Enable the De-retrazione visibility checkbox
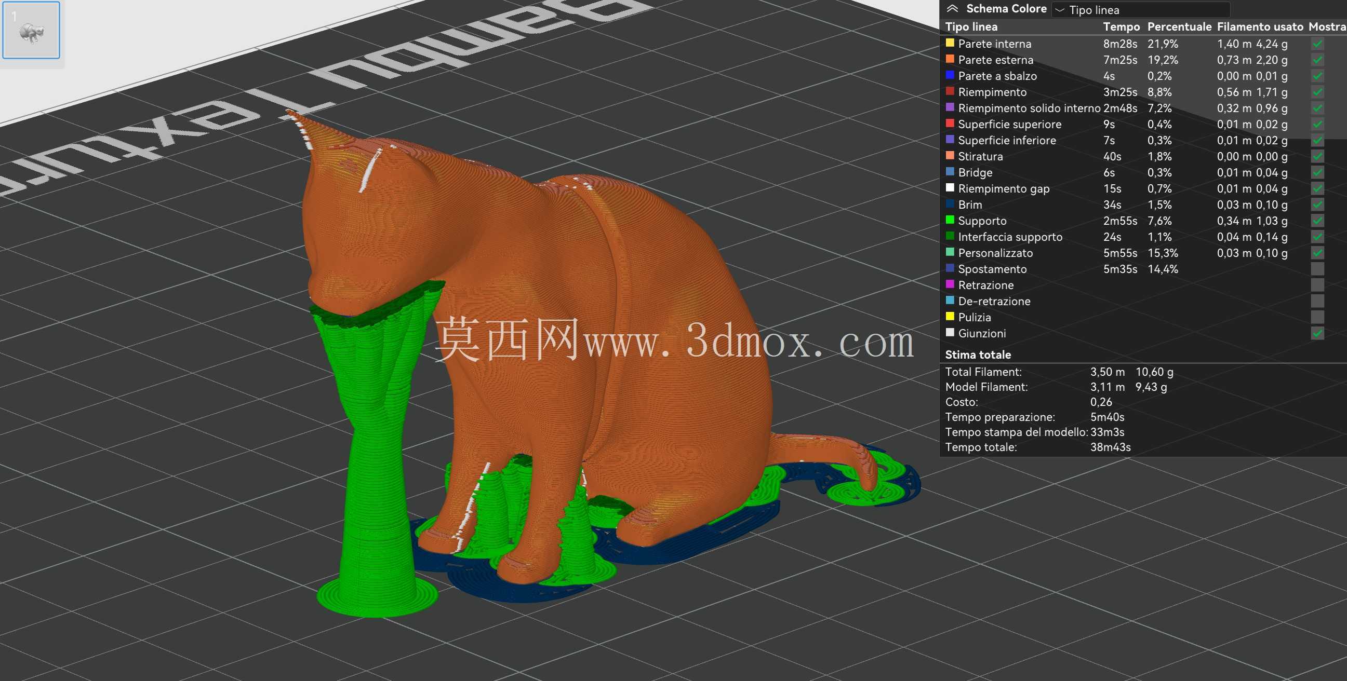Screen dimensions: 1347x681 1317,302
